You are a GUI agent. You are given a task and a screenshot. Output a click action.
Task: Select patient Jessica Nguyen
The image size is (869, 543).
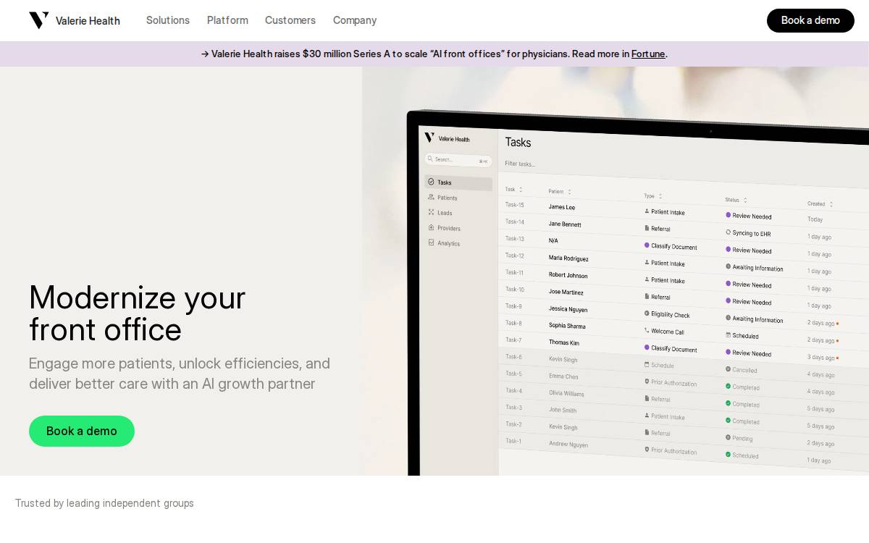(x=568, y=308)
